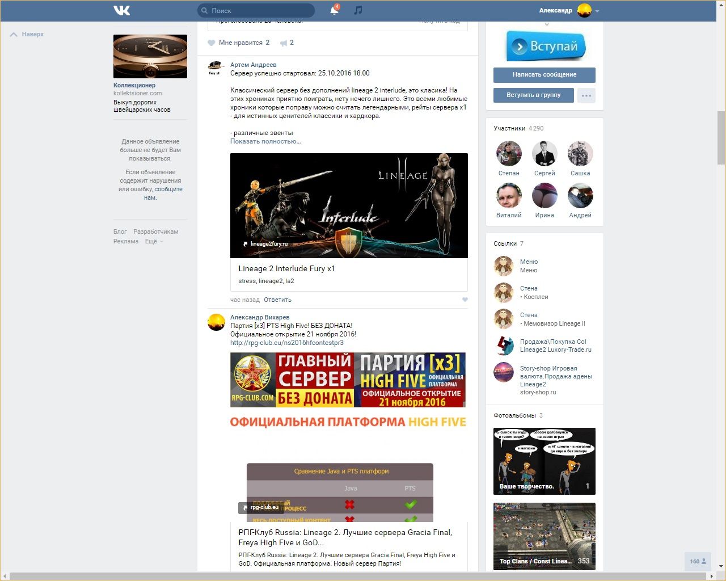Click the VK logo in the header
The height and width of the screenshot is (581, 726).
coord(122,10)
